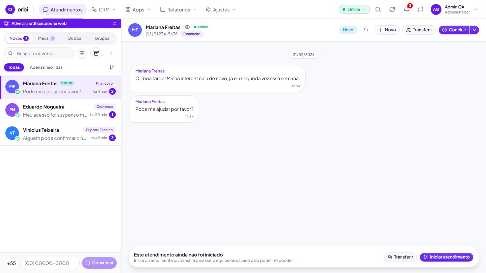Click the Concluir button
486x273 pixels.
click(454, 30)
